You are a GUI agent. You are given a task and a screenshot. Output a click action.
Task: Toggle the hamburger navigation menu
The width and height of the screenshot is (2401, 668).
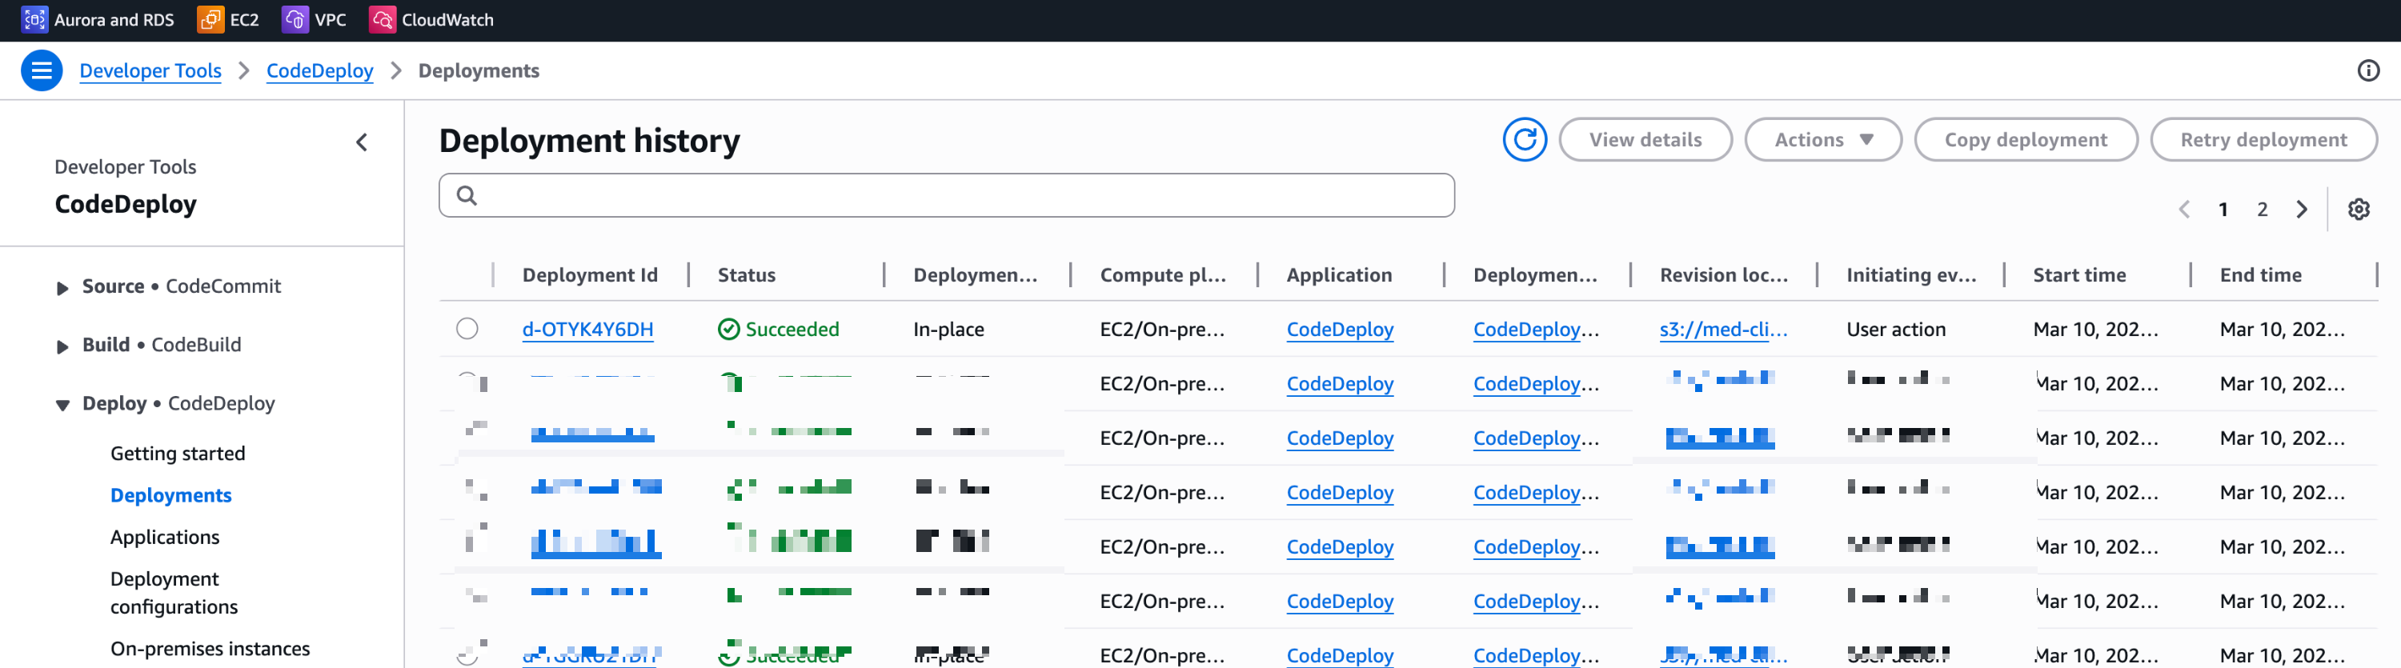pos(41,71)
